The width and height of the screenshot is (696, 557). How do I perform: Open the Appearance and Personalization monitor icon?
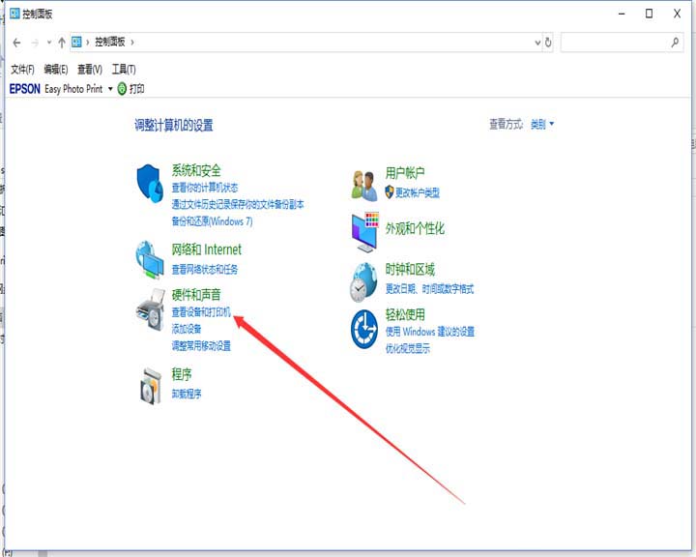click(x=364, y=232)
